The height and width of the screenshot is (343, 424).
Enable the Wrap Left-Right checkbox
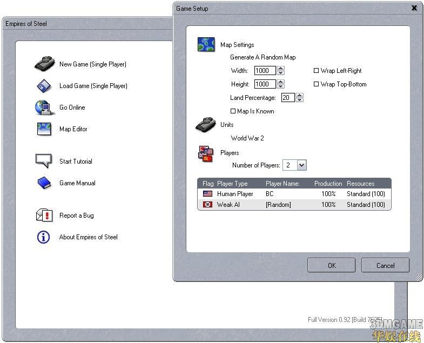[317, 71]
